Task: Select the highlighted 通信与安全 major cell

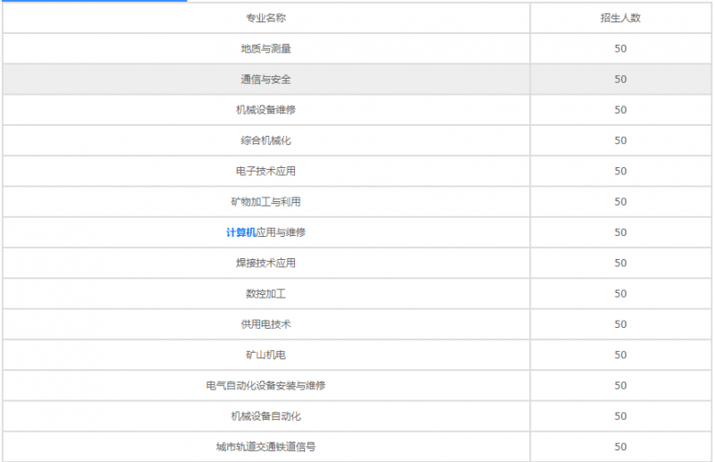Action: pyautogui.click(x=265, y=80)
